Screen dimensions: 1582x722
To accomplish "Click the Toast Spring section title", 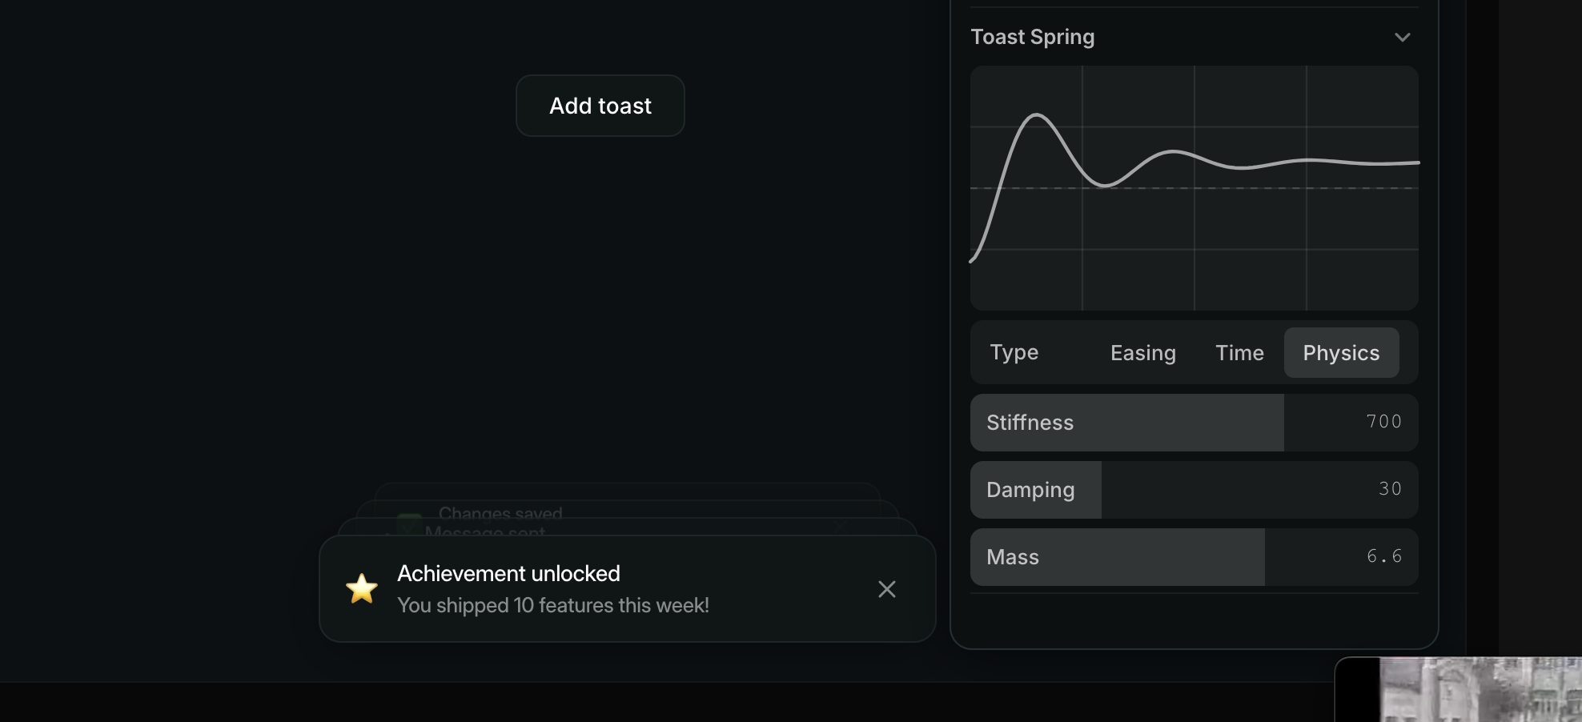I will point(1032,37).
